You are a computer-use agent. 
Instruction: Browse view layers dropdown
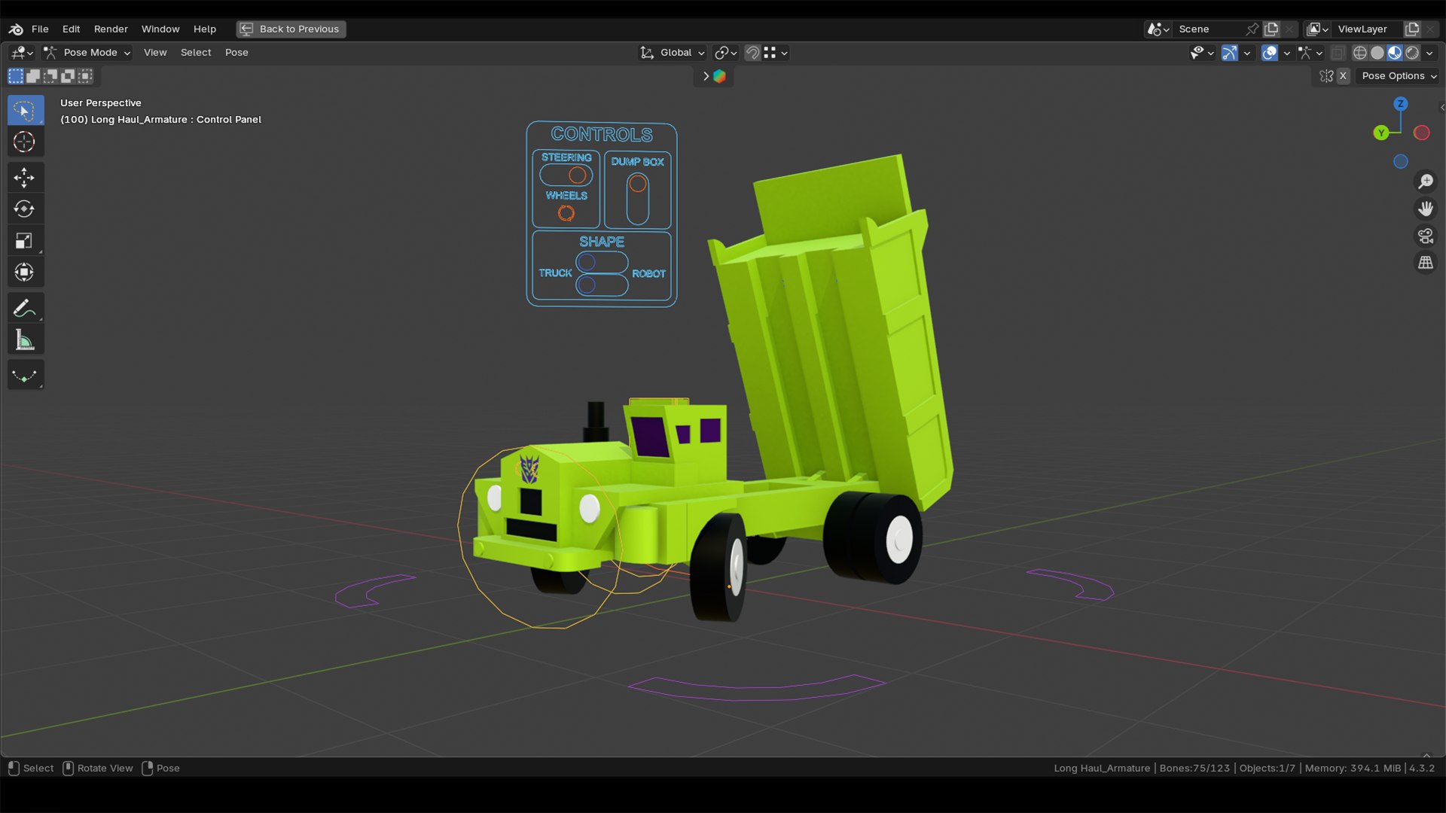pyautogui.click(x=1318, y=29)
